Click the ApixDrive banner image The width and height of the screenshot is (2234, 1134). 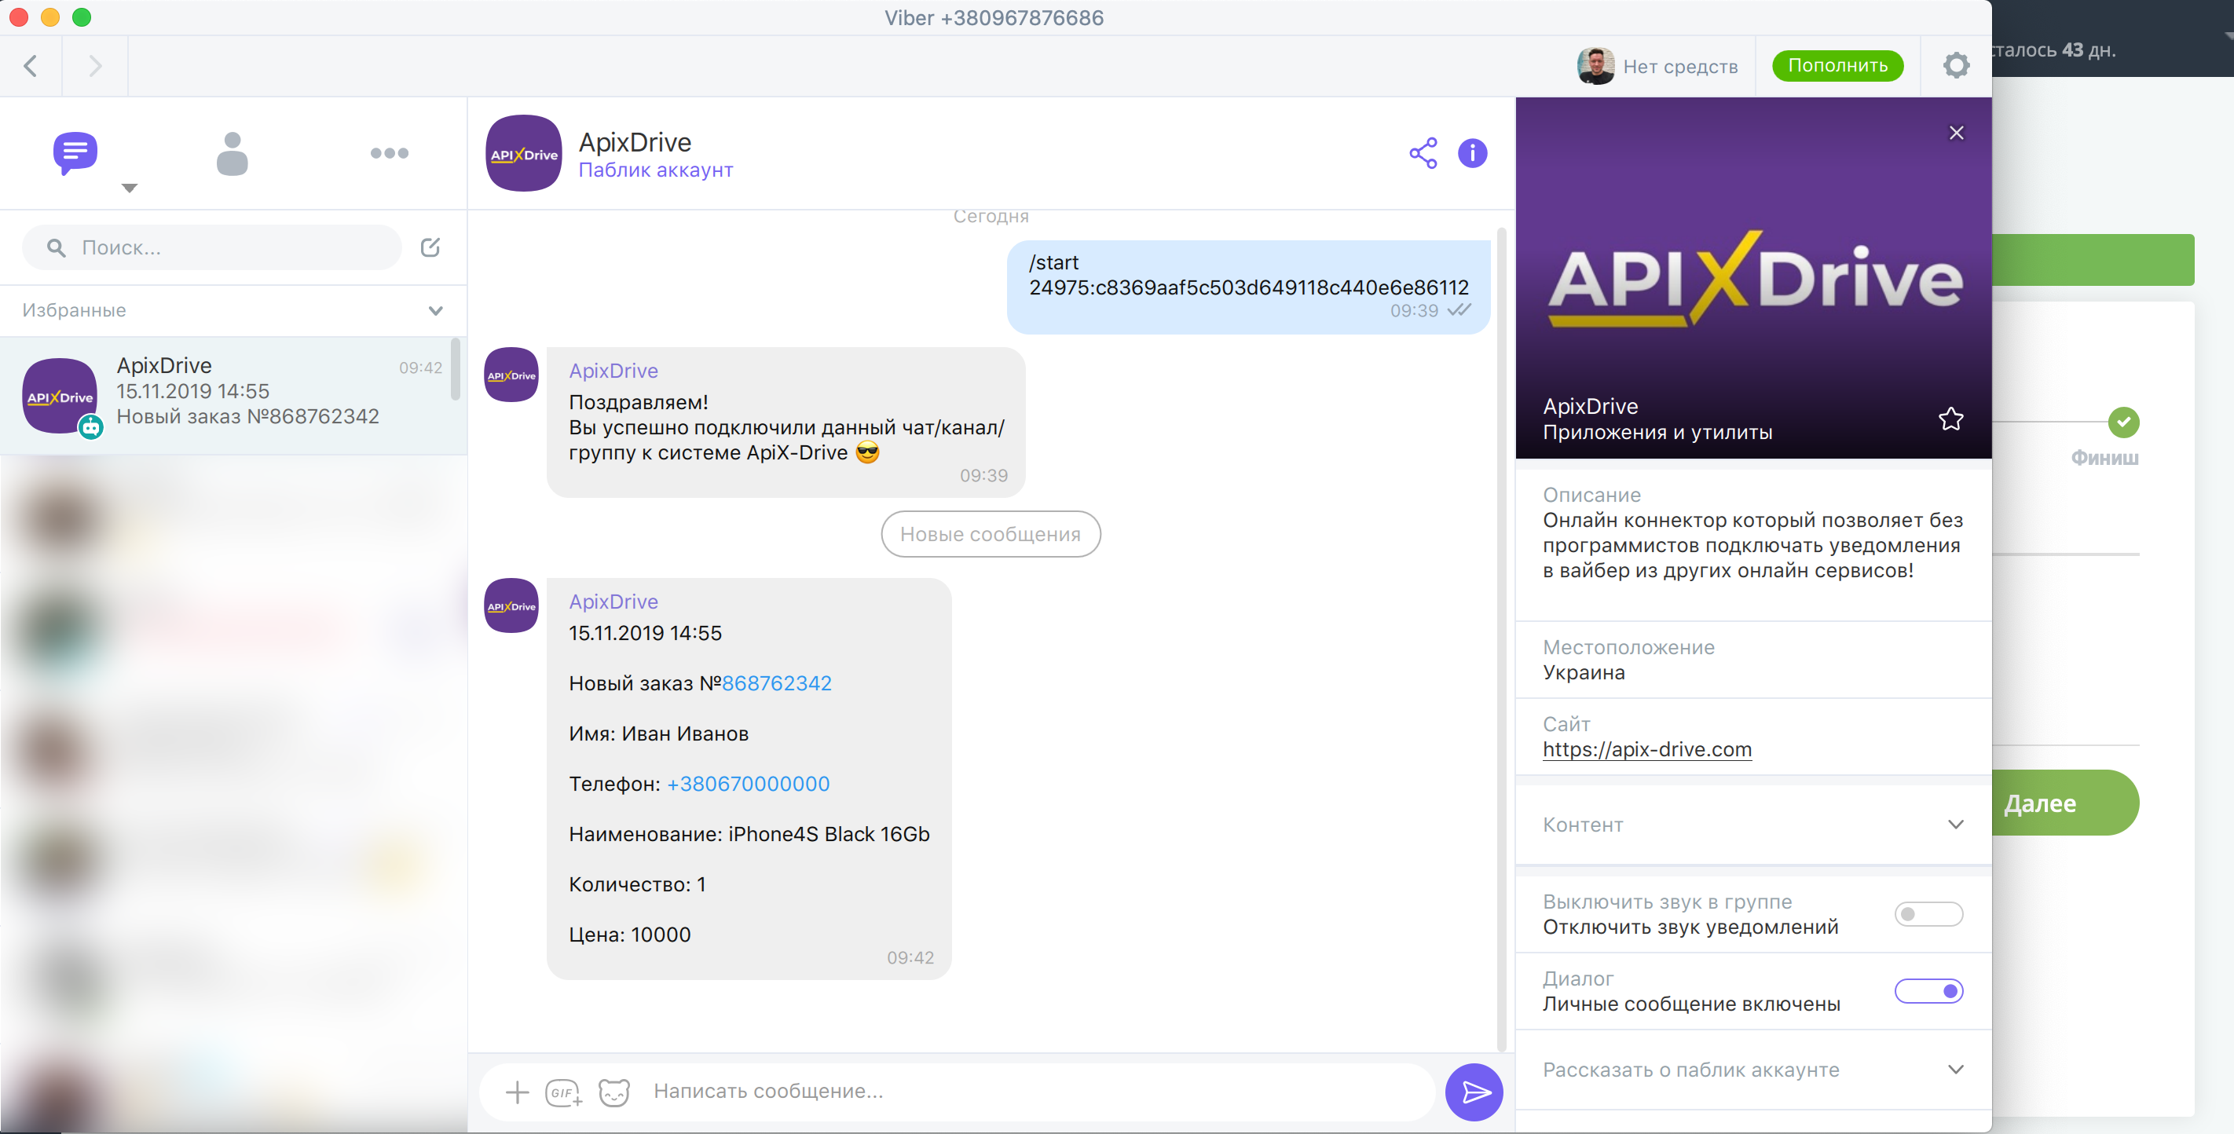click(x=1753, y=277)
